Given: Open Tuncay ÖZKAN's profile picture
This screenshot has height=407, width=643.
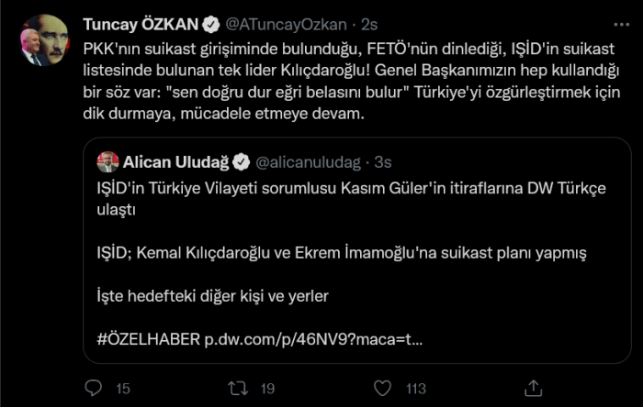Looking at the screenshot, I should [45, 40].
